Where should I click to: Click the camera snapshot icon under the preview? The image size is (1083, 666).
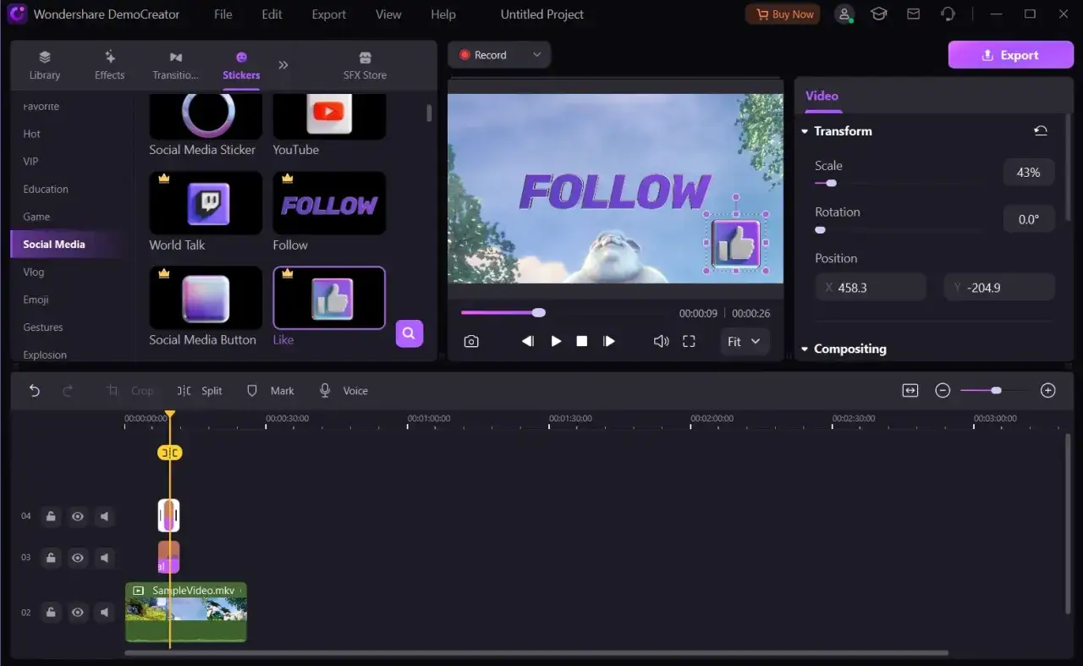point(471,341)
